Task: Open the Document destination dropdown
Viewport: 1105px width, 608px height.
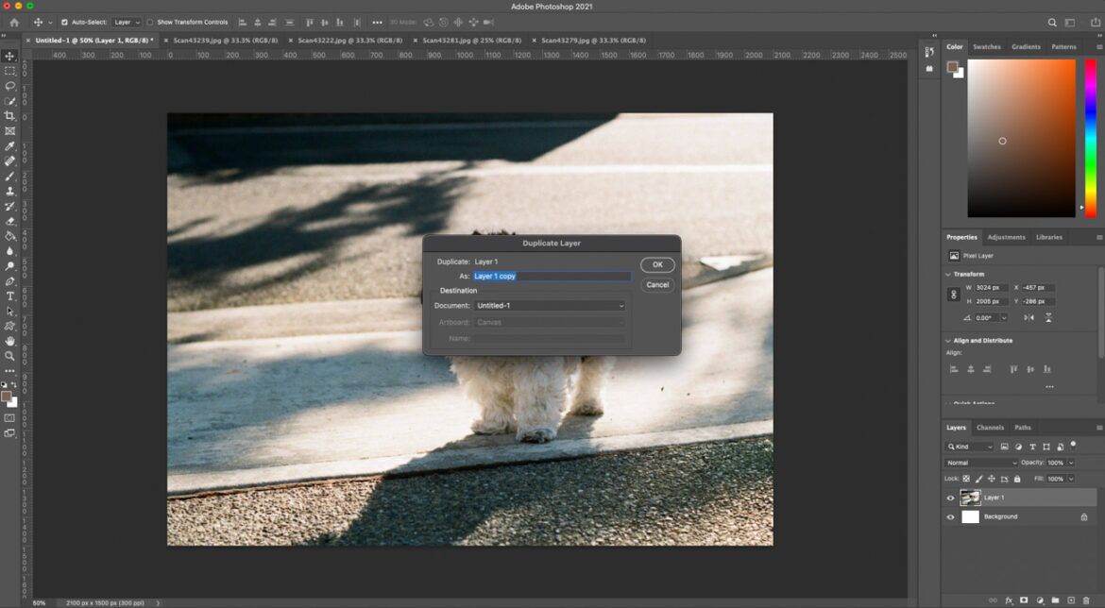Action: (x=551, y=305)
